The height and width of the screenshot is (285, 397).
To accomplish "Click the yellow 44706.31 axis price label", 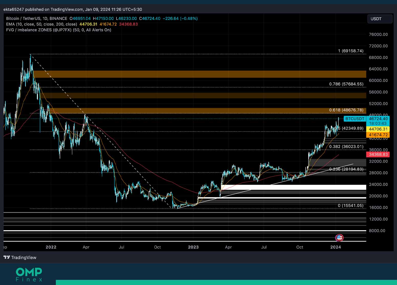I will 378,129.
